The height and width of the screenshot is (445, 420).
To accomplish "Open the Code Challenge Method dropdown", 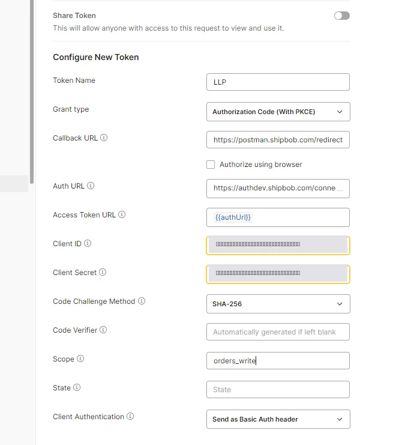I will 278,304.
